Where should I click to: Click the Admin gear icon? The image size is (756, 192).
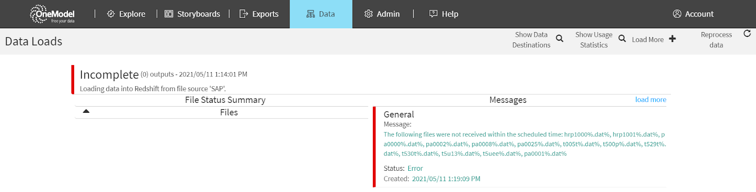tap(369, 14)
